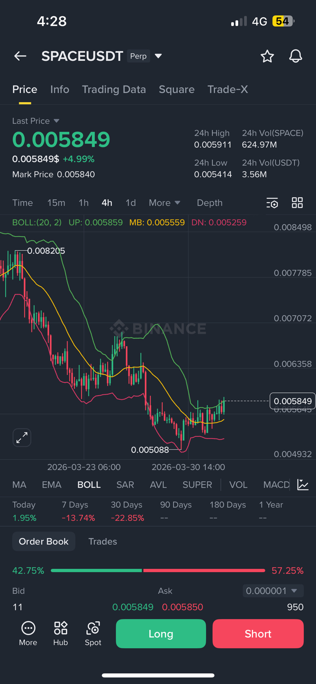Tap the 2026-03-30 14:00 date label

(188, 467)
